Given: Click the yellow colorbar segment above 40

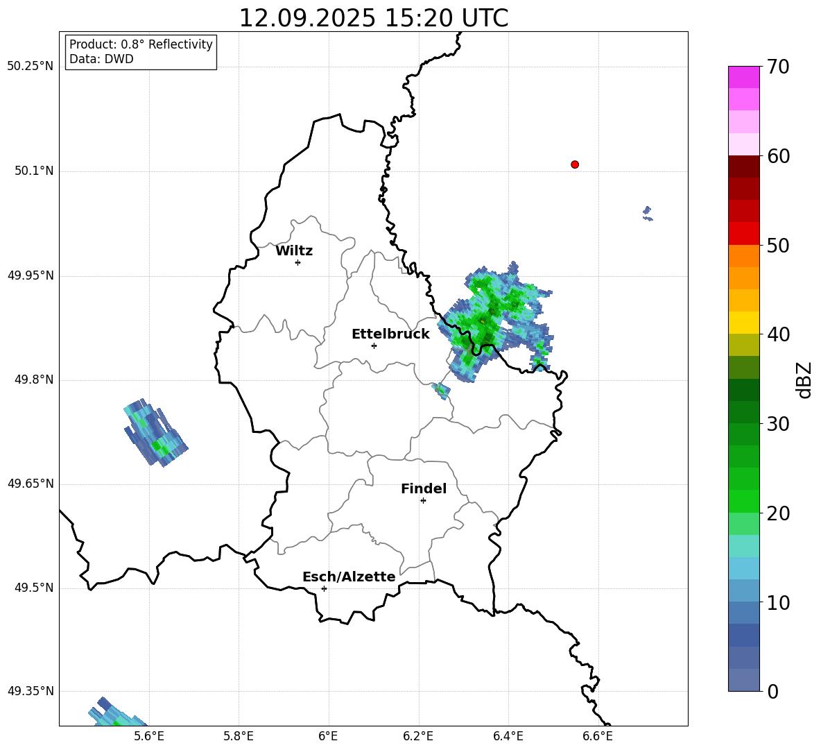Looking at the screenshot, I should click(743, 323).
